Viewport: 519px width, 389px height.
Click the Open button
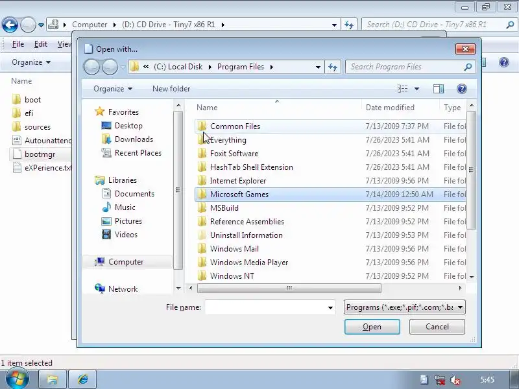(372, 327)
